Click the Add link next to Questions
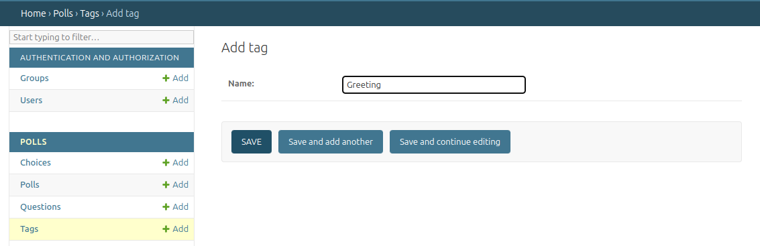The width and height of the screenshot is (760, 246). pos(176,206)
